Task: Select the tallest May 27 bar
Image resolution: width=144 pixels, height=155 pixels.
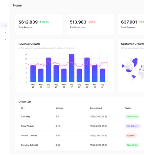Action: point(71,68)
